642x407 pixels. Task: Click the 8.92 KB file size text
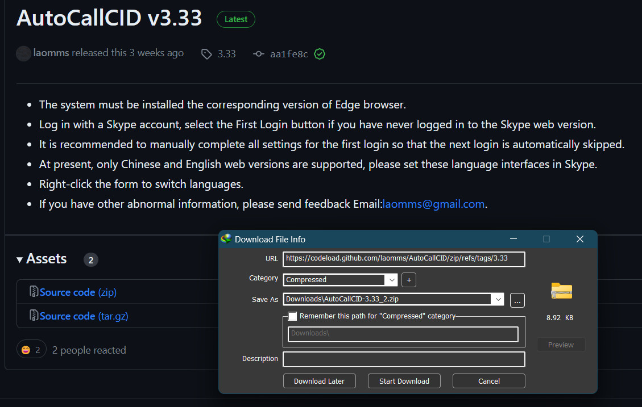tap(560, 317)
